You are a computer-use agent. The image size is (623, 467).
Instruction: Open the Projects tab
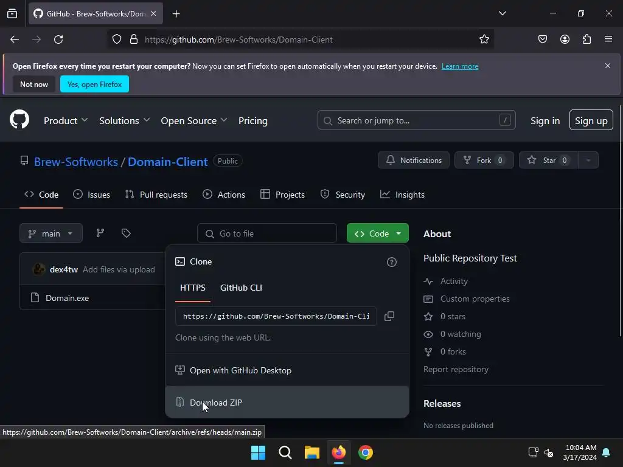[x=282, y=195]
